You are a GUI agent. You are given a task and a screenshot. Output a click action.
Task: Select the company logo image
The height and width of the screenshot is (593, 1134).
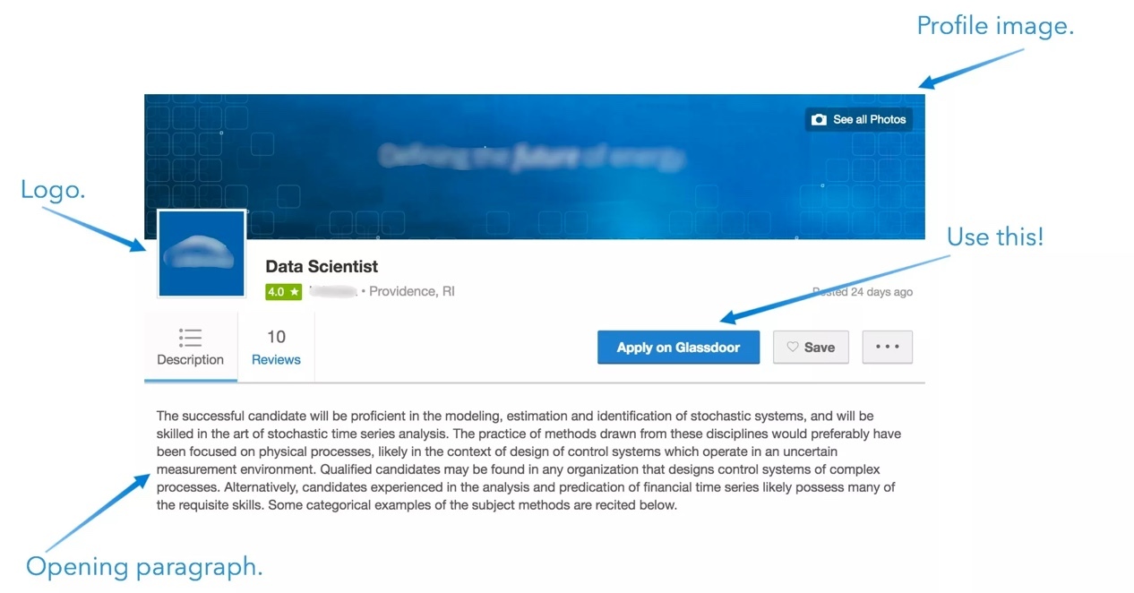201,254
